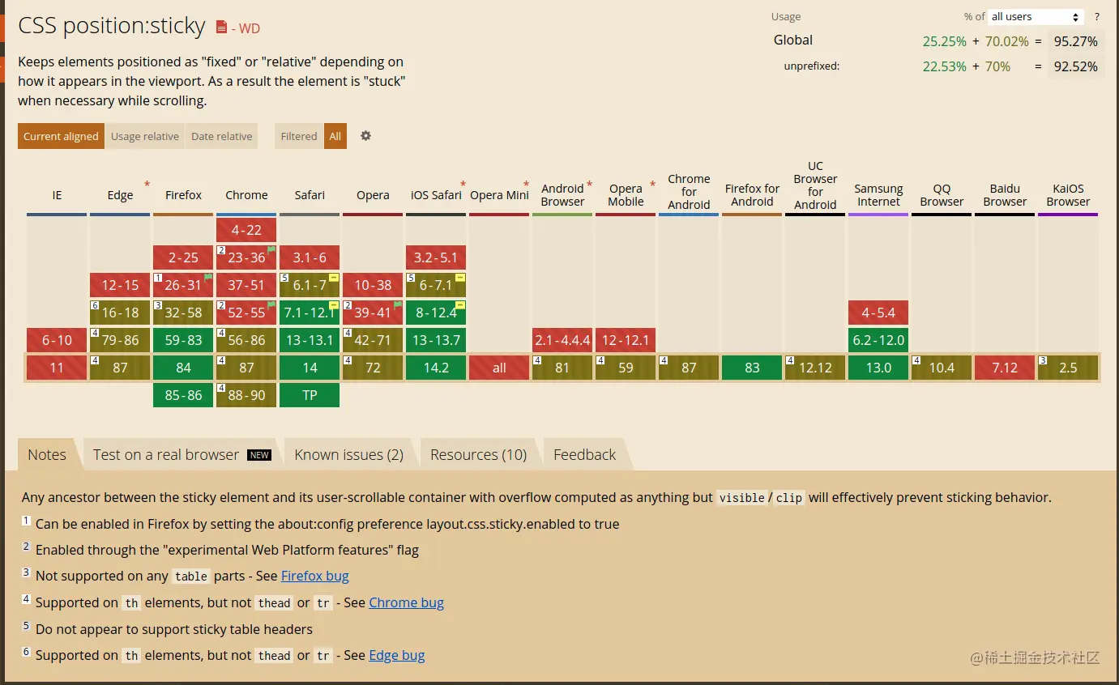Click the Firefox column header
Viewport: 1119px width, 685px height.
pyautogui.click(x=183, y=195)
